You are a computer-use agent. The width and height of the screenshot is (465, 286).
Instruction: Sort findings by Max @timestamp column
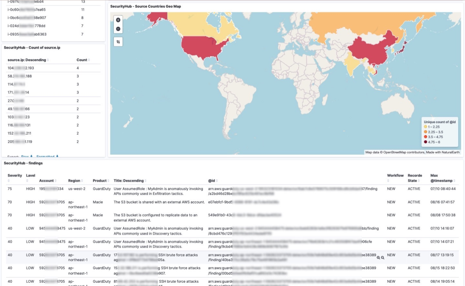443,178
